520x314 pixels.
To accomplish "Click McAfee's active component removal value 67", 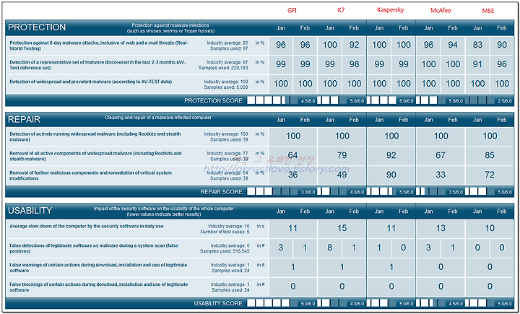I will click(441, 155).
